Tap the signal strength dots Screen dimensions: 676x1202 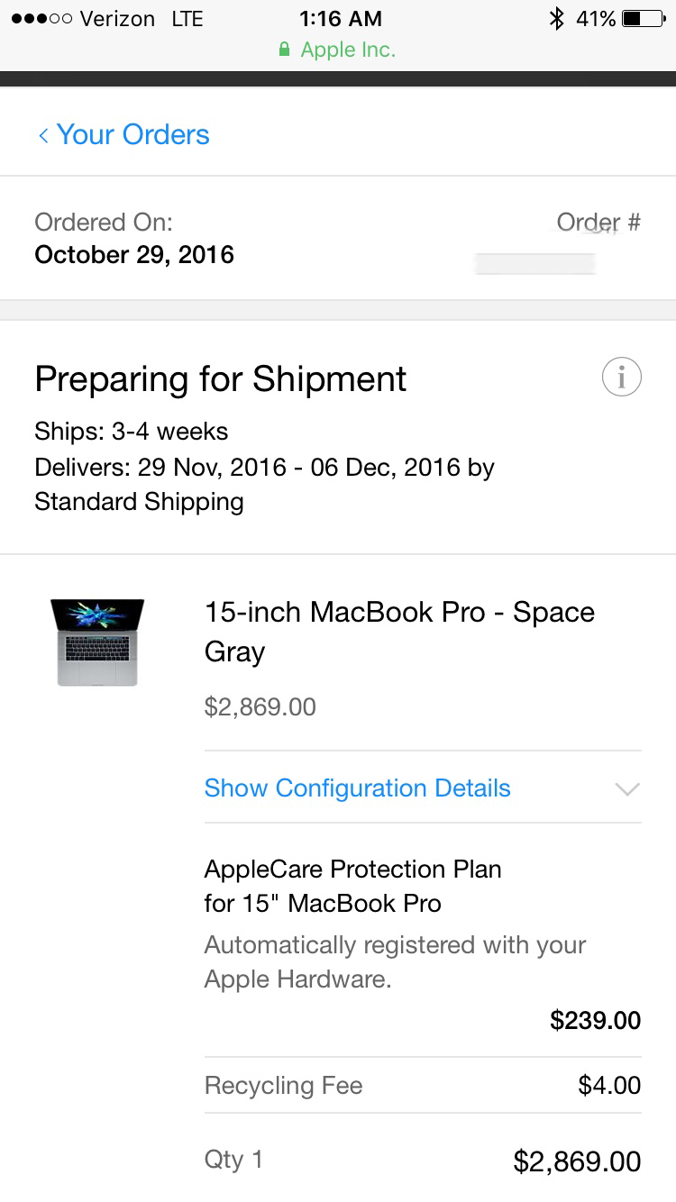(41, 18)
